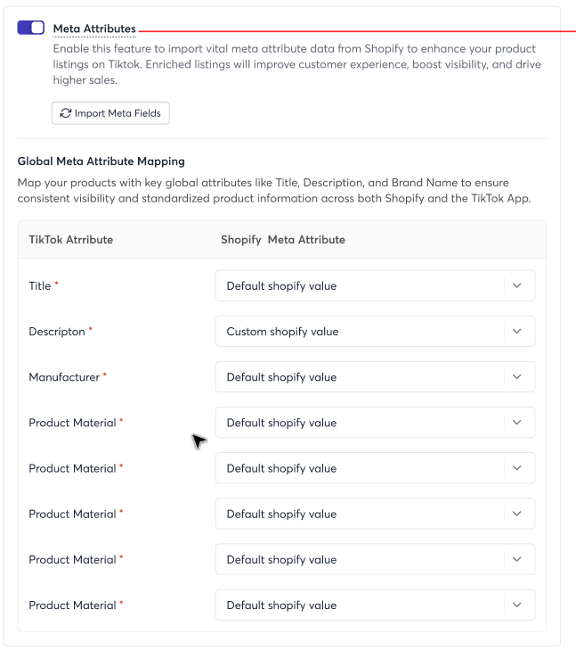Image resolution: width=576 pixels, height=659 pixels.
Task: Open the second Product Material dropdown
Action: (x=375, y=468)
